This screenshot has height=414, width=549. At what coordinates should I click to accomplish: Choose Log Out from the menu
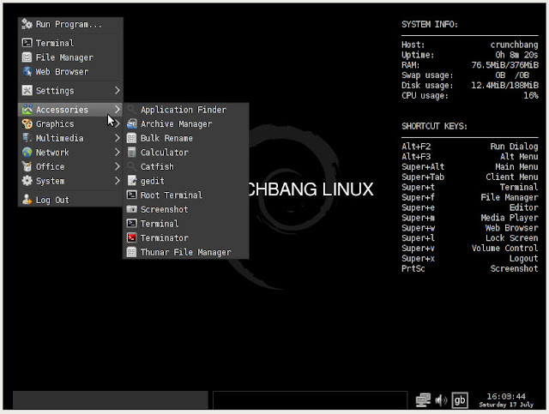point(70,200)
